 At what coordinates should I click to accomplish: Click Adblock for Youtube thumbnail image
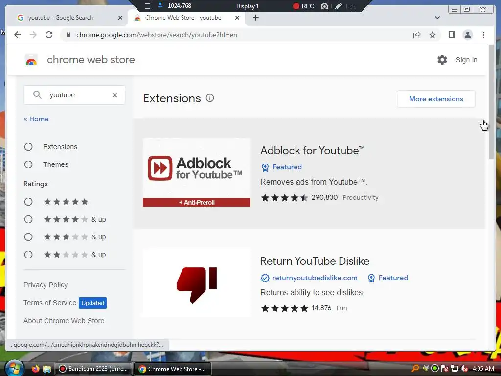197,172
